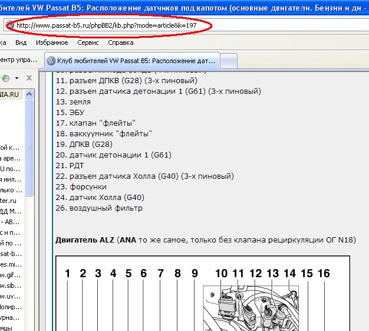This screenshot has height=331, width=369.
Task: Click the sidebar scroll up arrow
Action: coord(29,94)
